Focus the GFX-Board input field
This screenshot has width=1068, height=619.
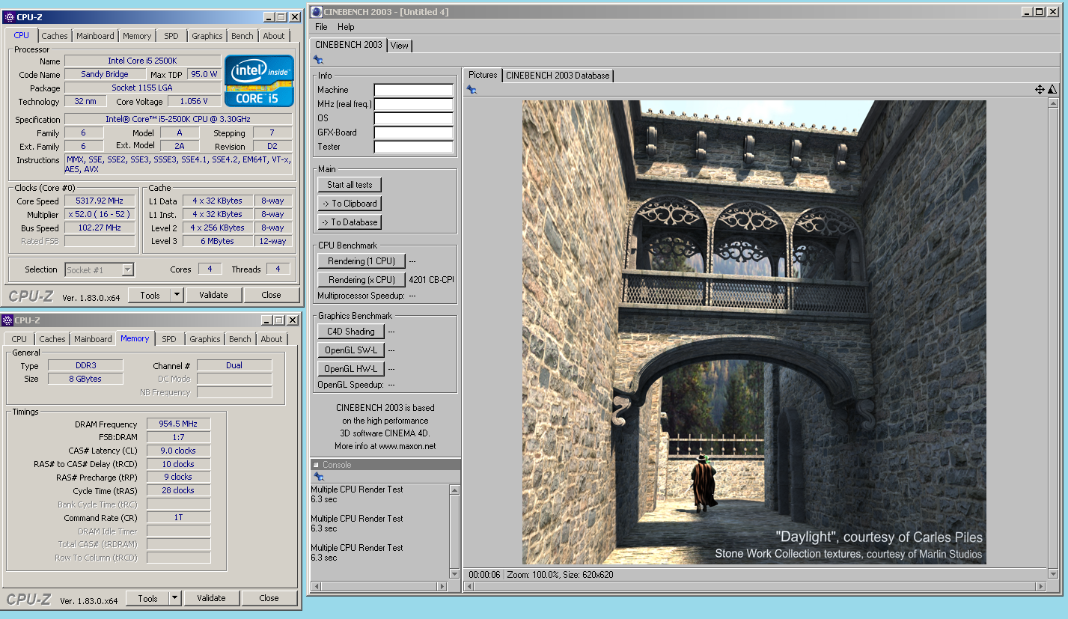point(414,132)
